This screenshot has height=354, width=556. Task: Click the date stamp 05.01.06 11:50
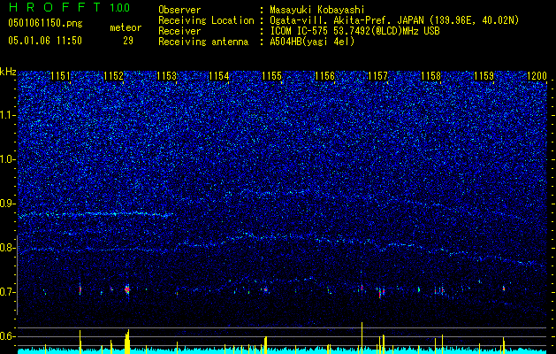(45, 41)
